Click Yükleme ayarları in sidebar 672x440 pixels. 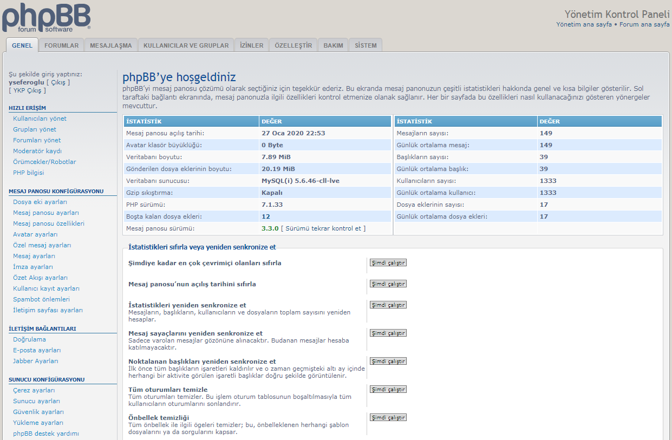(38, 423)
